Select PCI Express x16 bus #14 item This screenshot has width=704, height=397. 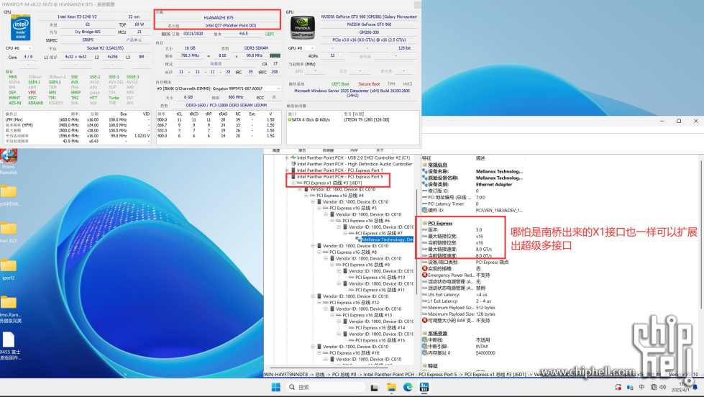[380, 327]
